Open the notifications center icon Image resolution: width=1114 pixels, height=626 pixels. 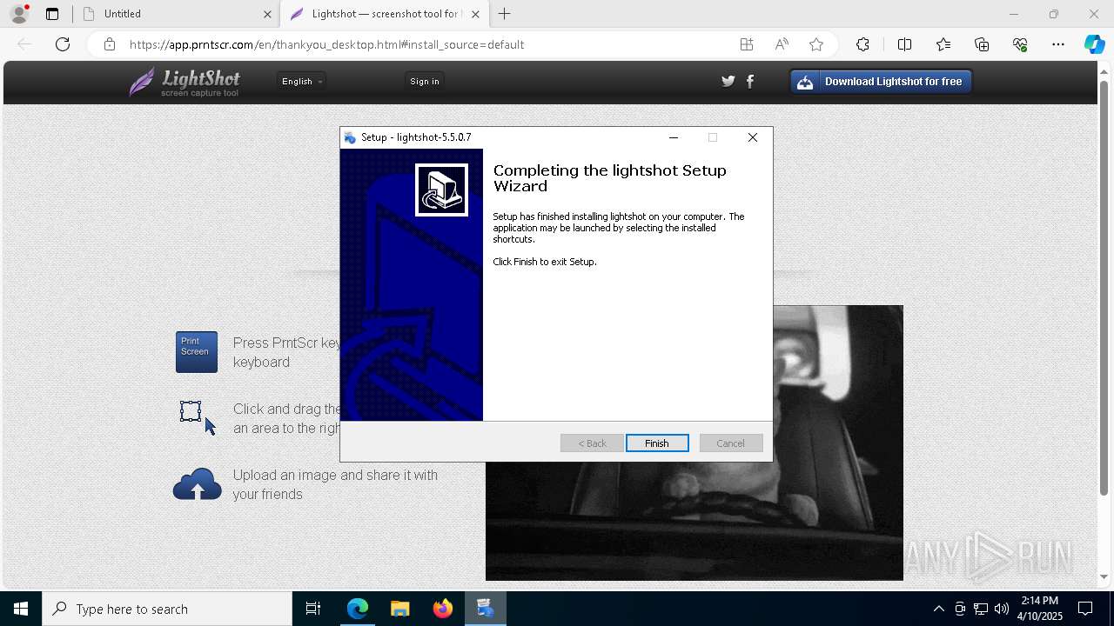pos(1085,609)
